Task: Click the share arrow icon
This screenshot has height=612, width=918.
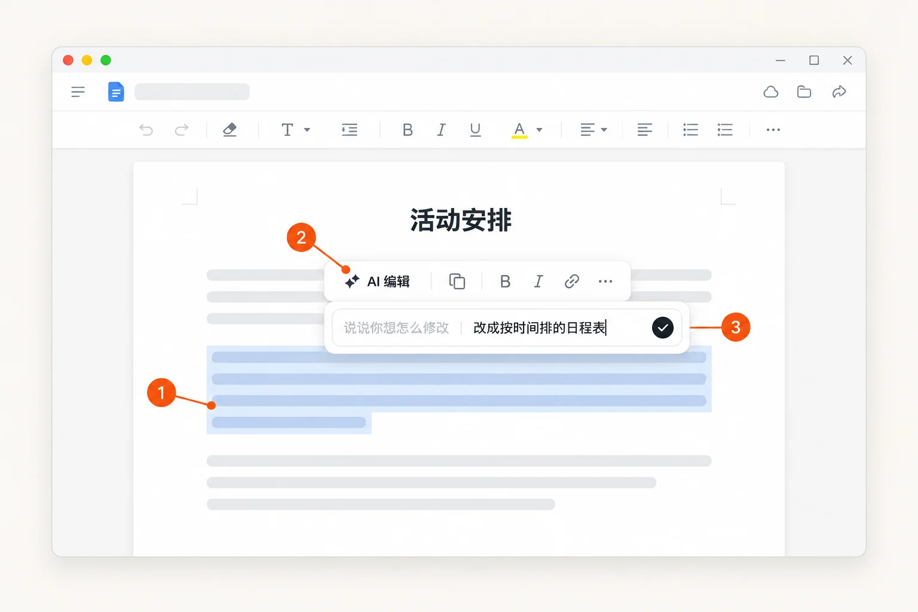Action: 839,92
